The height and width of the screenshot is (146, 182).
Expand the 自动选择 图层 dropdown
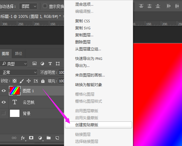tap(28, 6)
